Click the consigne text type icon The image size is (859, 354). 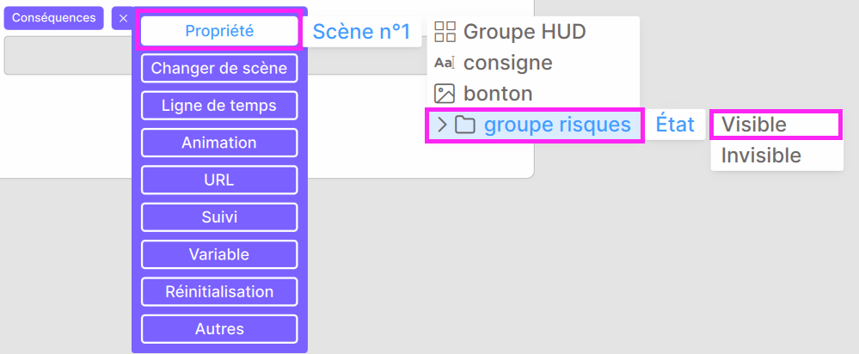(445, 63)
